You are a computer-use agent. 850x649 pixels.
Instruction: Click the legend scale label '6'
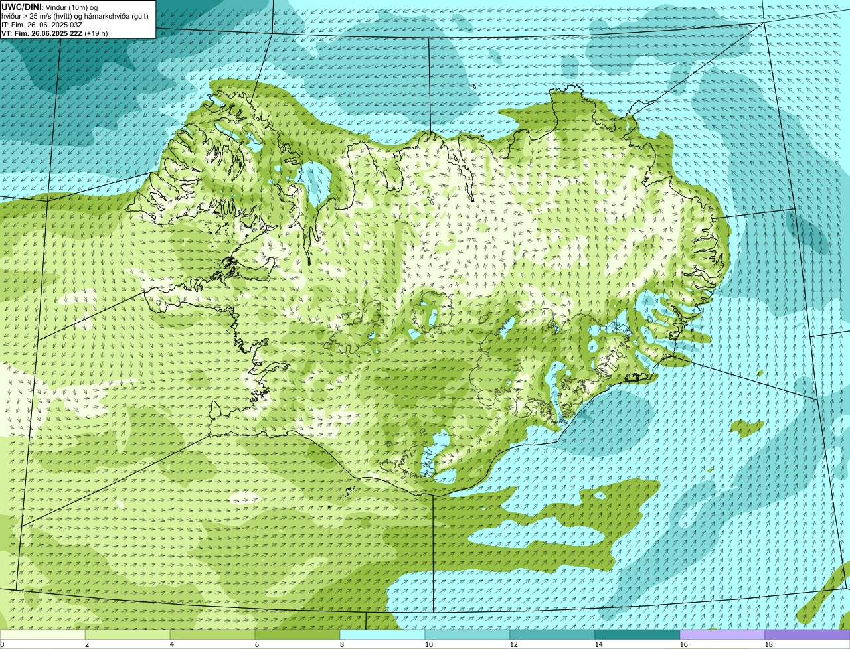257,644
